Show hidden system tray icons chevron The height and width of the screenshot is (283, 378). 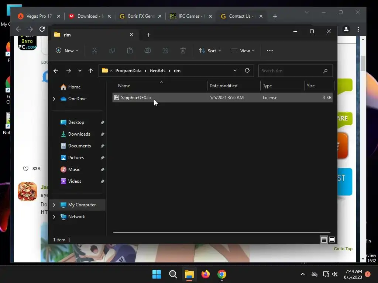point(303,274)
